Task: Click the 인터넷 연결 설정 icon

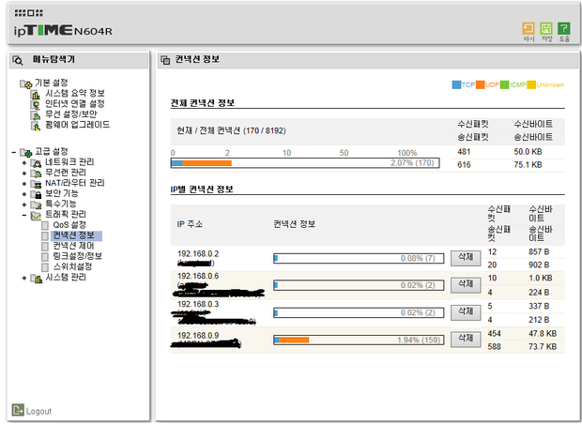Action: (36, 105)
